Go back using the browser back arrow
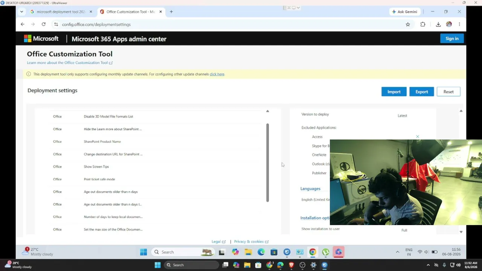 click(23, 24)
